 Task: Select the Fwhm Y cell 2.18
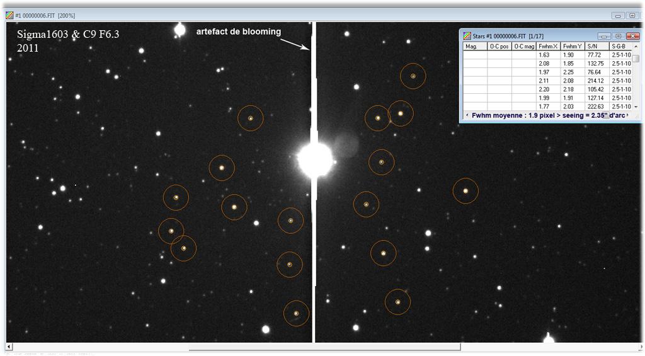[x=573, y=89]
